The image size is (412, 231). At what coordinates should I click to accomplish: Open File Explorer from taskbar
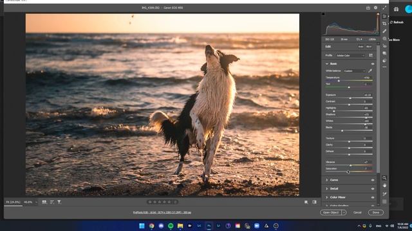[x=180, y=226]
